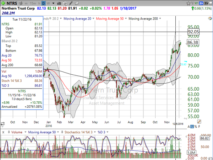Click the Moving Average 50 label
The height and width of the screenshot is (160, 213).
click(x=110, y=18)
